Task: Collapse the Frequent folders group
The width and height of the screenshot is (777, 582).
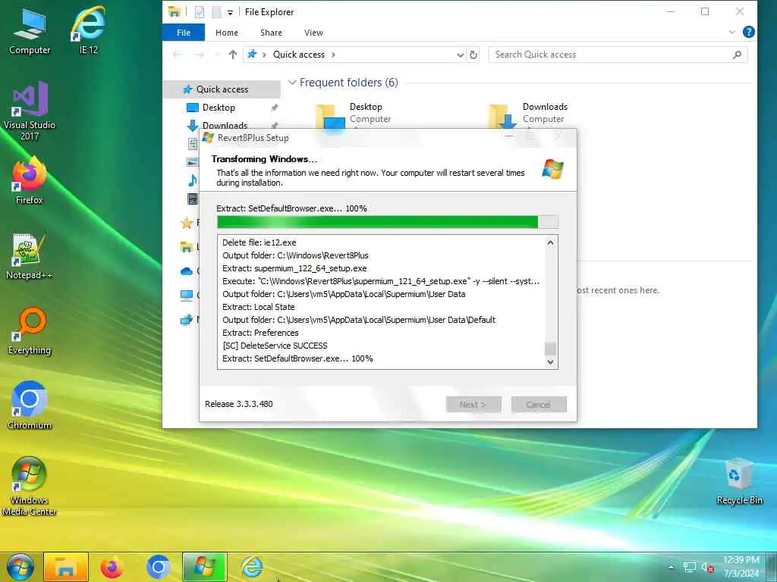Action: (292, 82)
